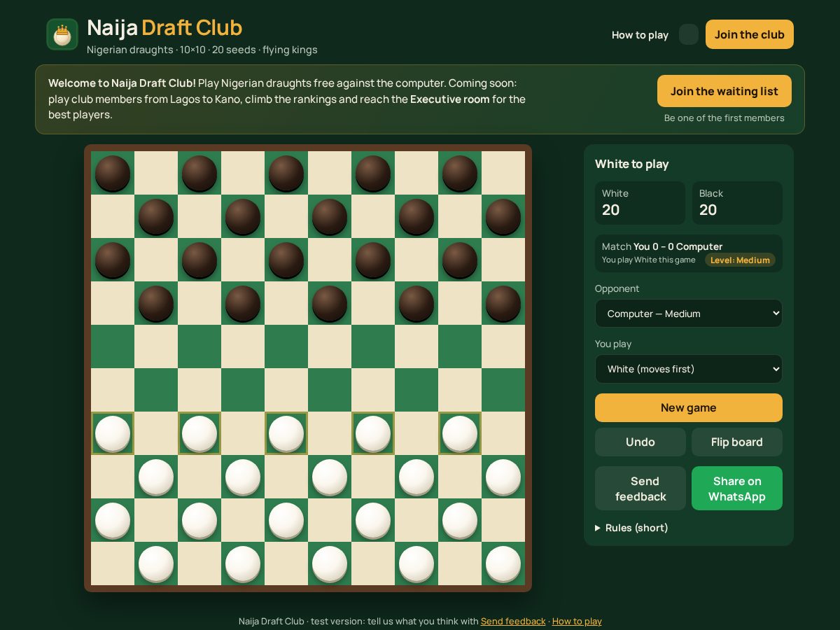This screenshot has width=840, height=630.
Task: Click the Level: Medium badge
Action: [x=740, y=260]
